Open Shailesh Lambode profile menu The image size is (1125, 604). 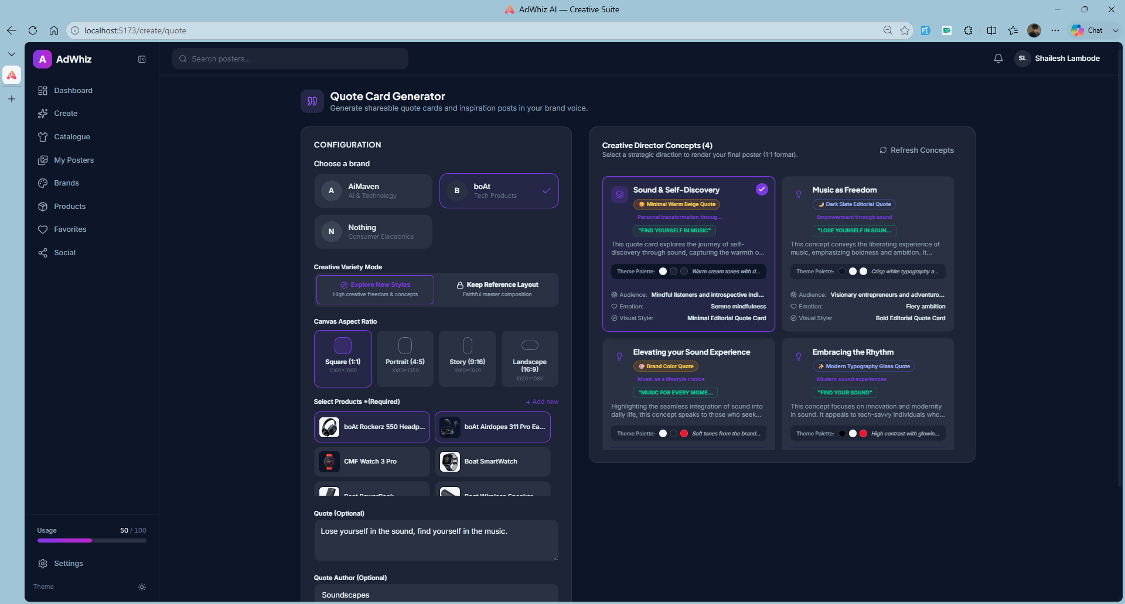1058,59
